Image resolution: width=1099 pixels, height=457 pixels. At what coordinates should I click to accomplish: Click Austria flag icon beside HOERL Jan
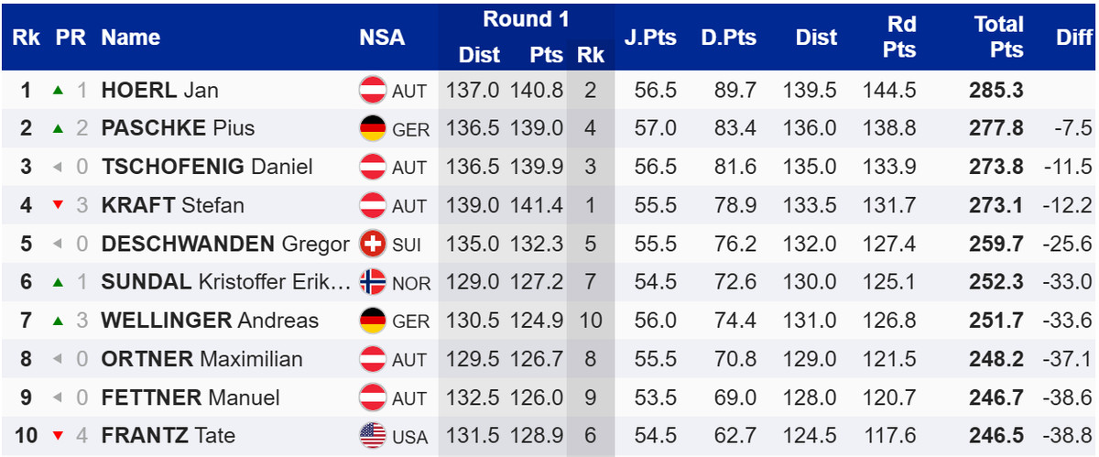pos(373,91)
